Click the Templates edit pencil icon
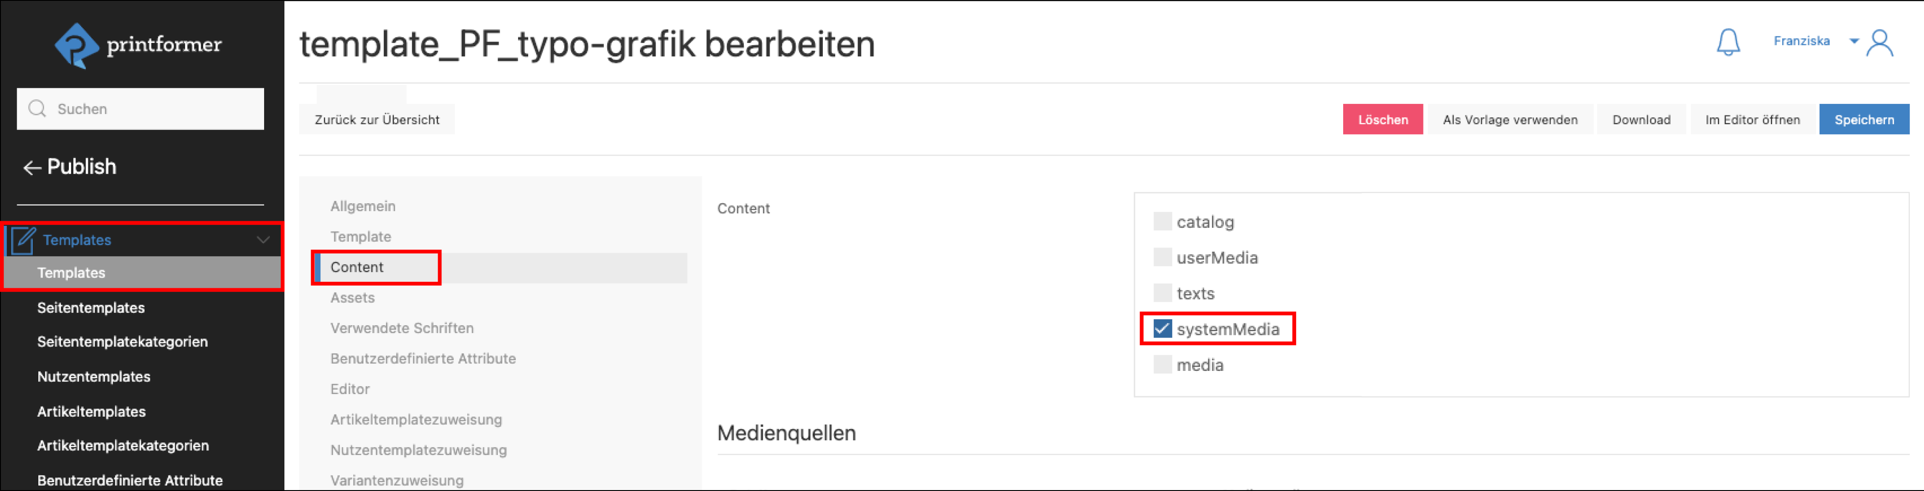Viewport: 1924px width, 491px height. pyautogui.click(x=23, y=240)
